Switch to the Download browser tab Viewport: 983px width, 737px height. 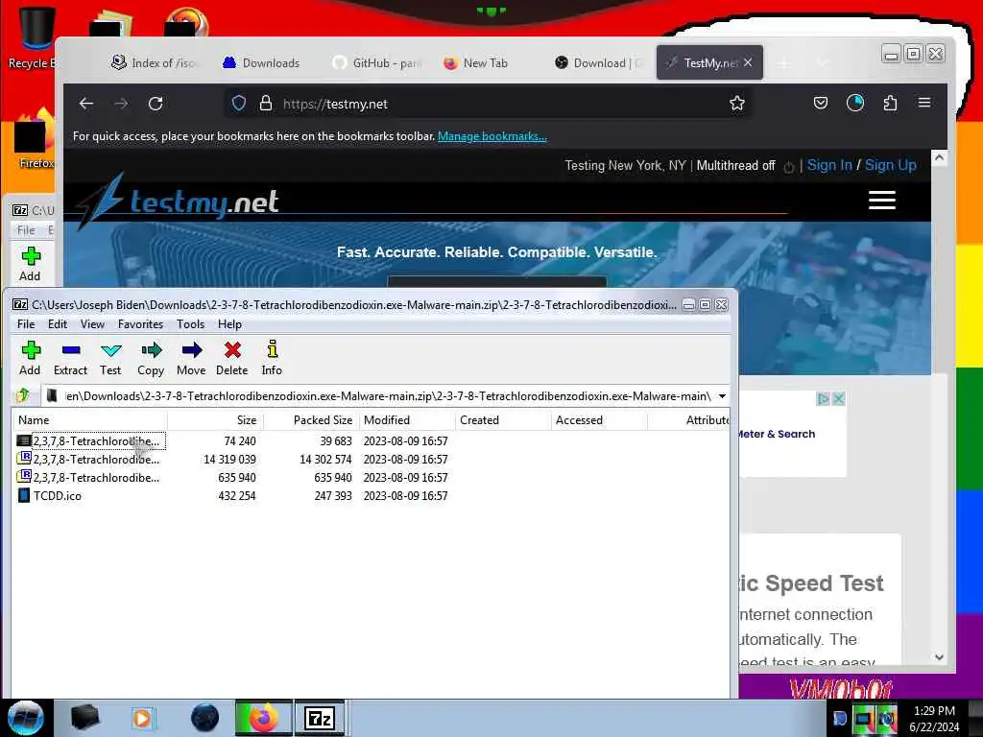599,62
